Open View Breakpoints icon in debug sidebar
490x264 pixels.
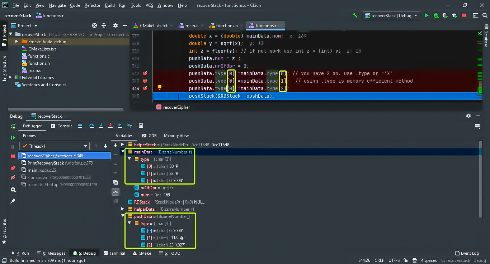coord(13,168)
